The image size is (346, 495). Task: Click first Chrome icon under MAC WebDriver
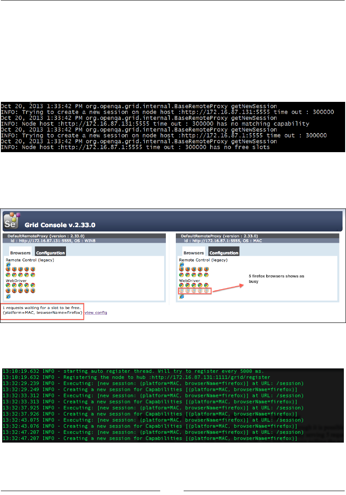tap(181, 285)
